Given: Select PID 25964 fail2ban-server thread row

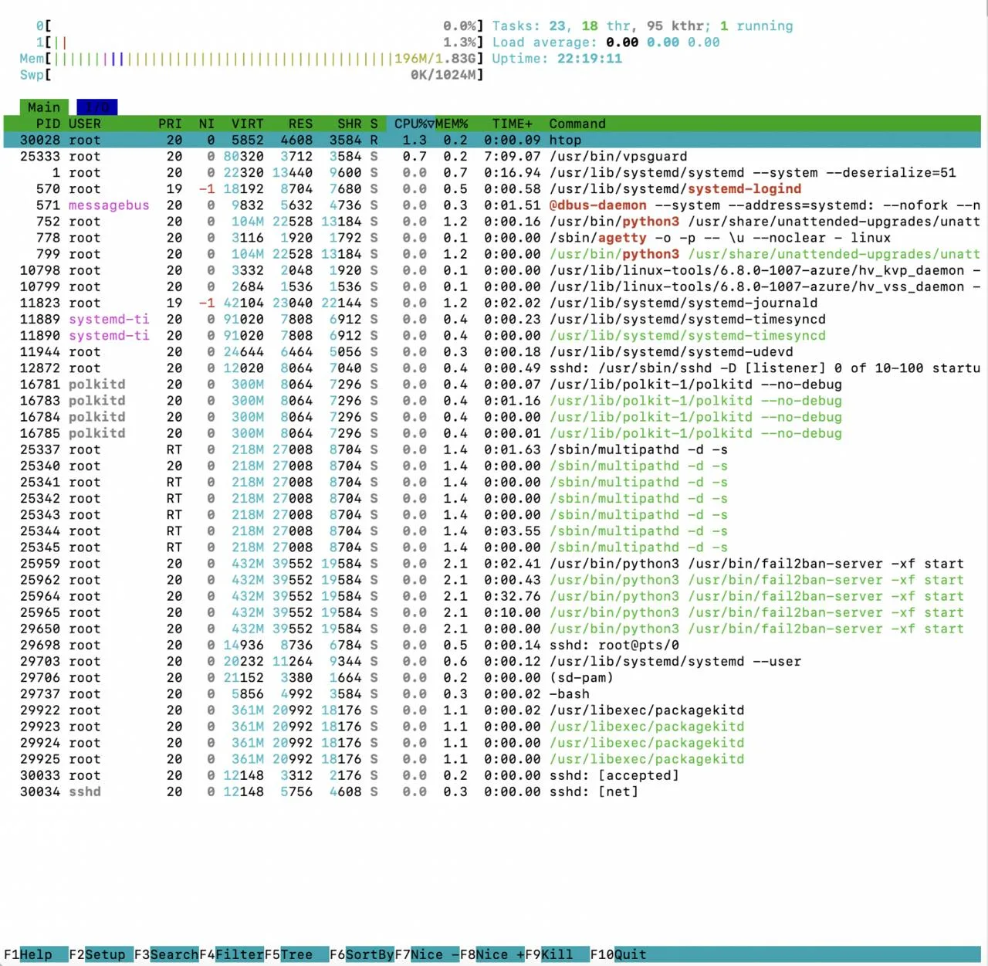Looking at the screenshot, I should coord(492,596).
